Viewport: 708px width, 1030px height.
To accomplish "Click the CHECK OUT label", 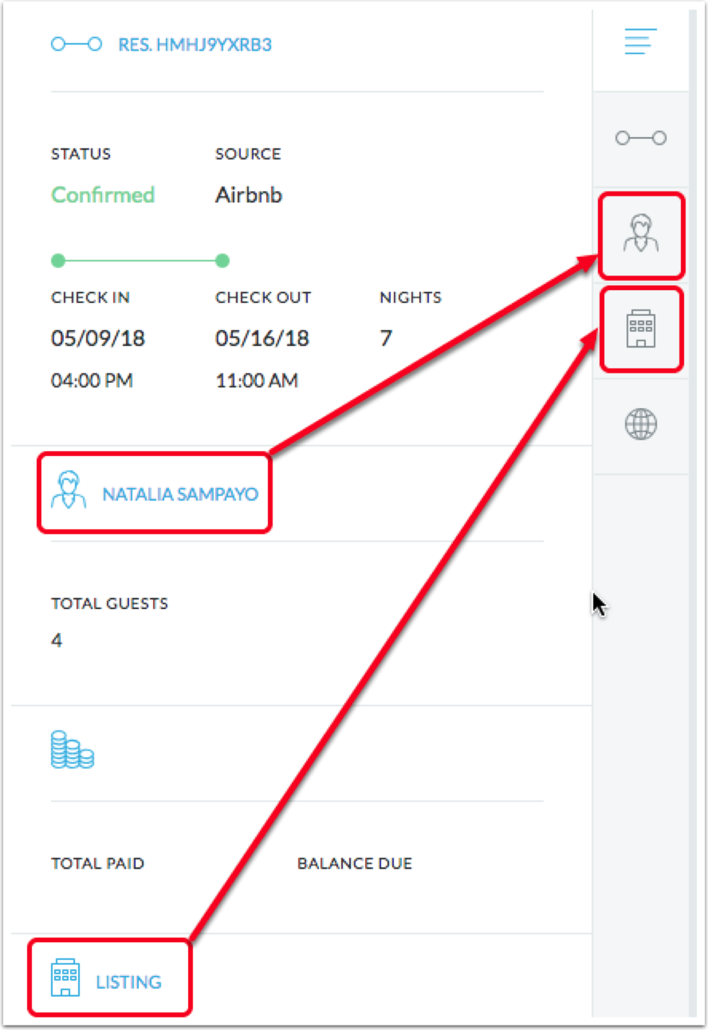I will [263, 297].
